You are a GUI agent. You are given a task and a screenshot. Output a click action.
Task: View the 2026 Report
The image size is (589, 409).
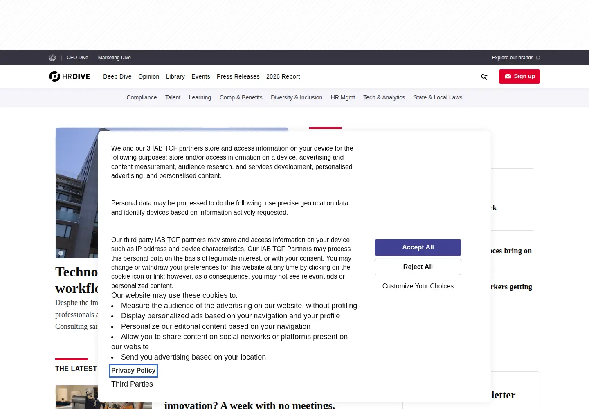coord(283,76)
